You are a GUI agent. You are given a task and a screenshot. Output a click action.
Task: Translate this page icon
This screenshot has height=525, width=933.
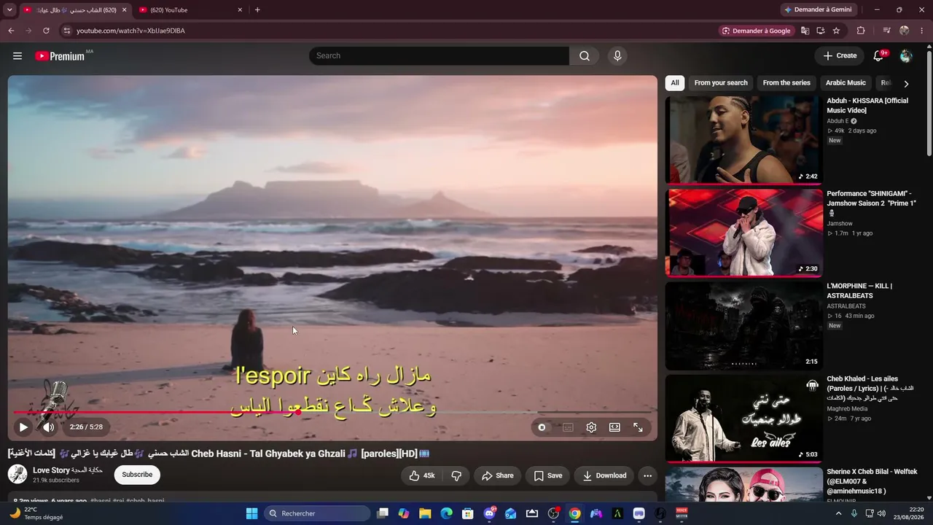coord(805,31)
